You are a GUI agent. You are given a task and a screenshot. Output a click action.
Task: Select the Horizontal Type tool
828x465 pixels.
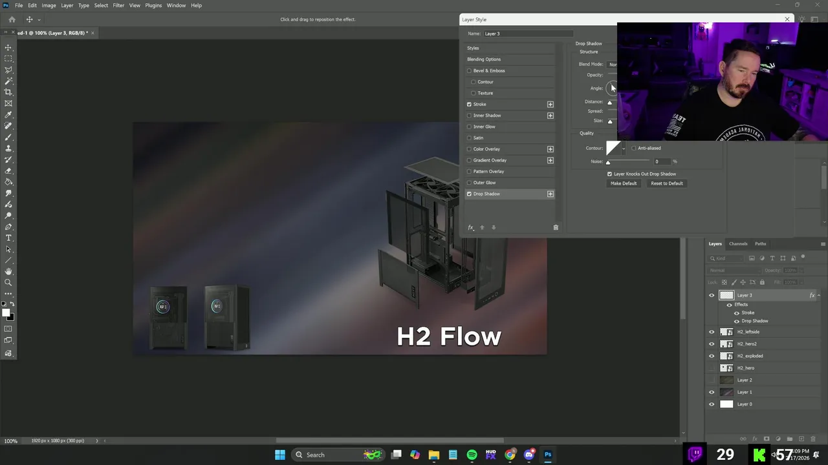8,238
